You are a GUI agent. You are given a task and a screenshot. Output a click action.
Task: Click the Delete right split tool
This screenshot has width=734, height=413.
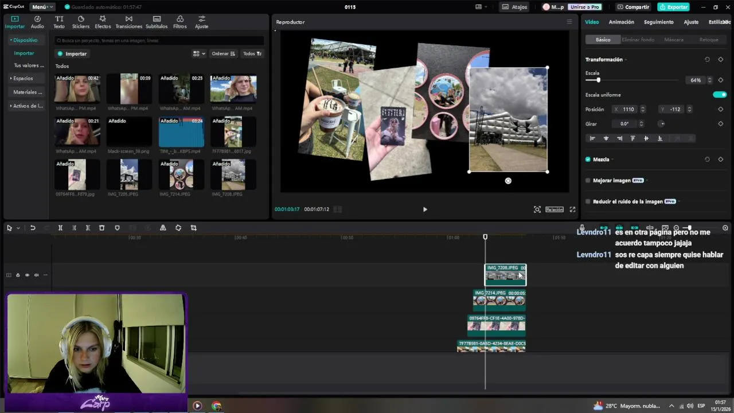(88, 228)
